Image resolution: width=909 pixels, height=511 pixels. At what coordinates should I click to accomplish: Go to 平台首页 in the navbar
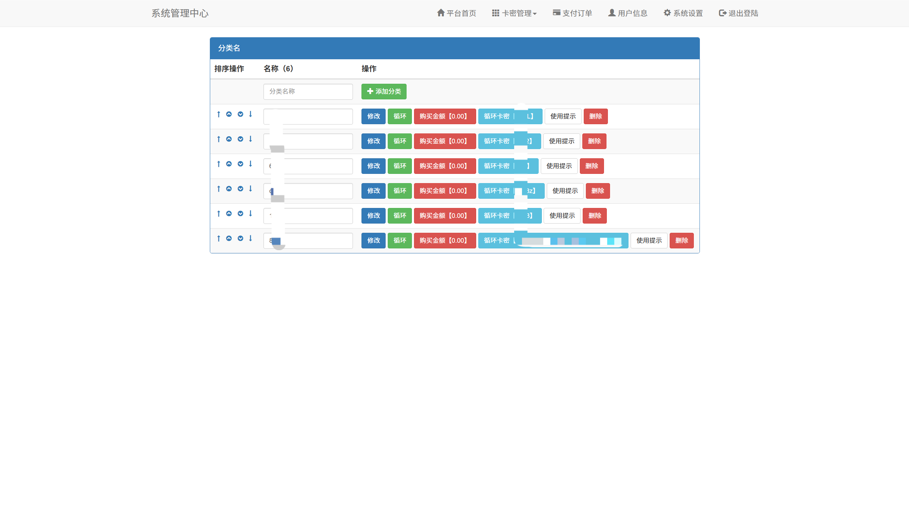[x=456, y=13]
